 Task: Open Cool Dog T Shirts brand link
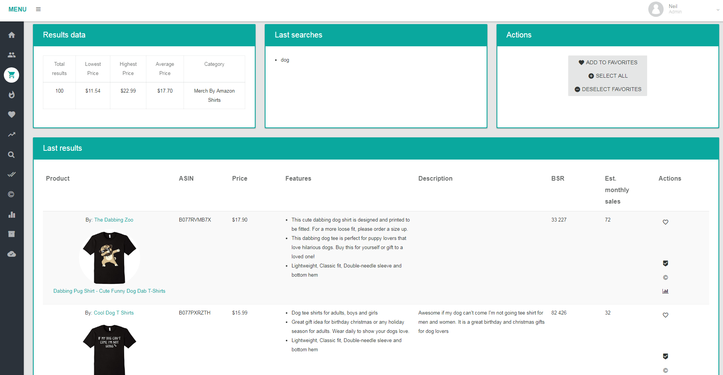[114, 313]
